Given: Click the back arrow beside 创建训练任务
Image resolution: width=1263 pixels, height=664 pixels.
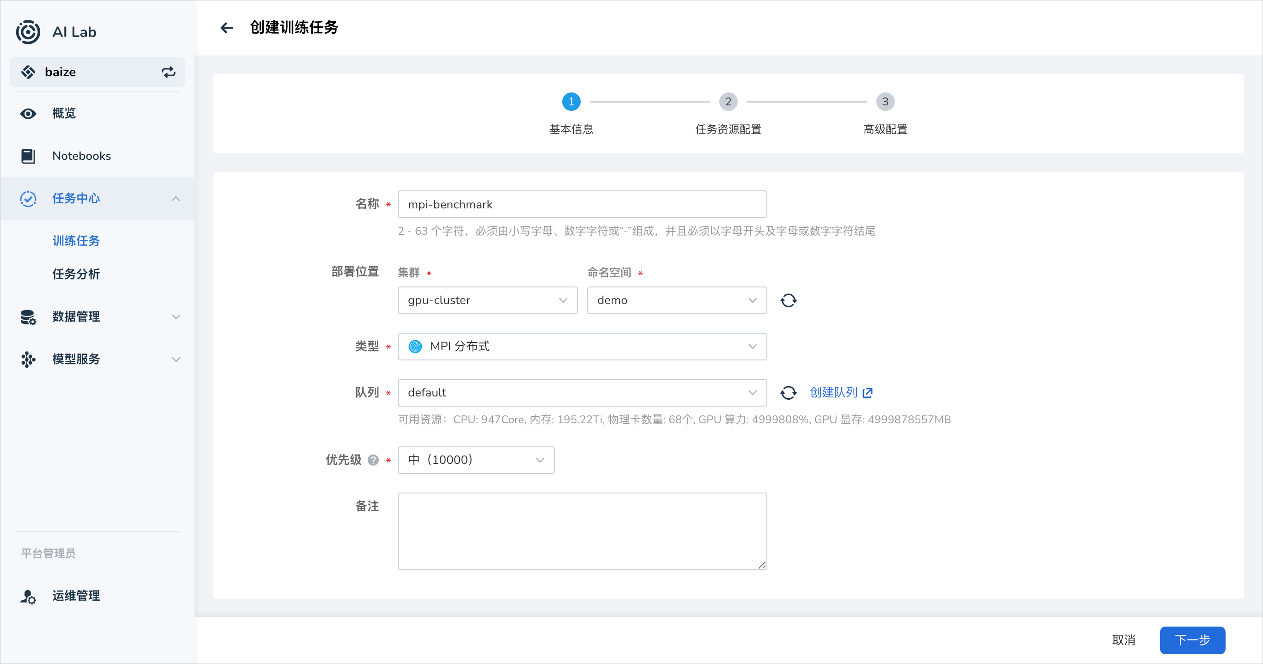Looking at the screenshot, I should pos(226,27).
